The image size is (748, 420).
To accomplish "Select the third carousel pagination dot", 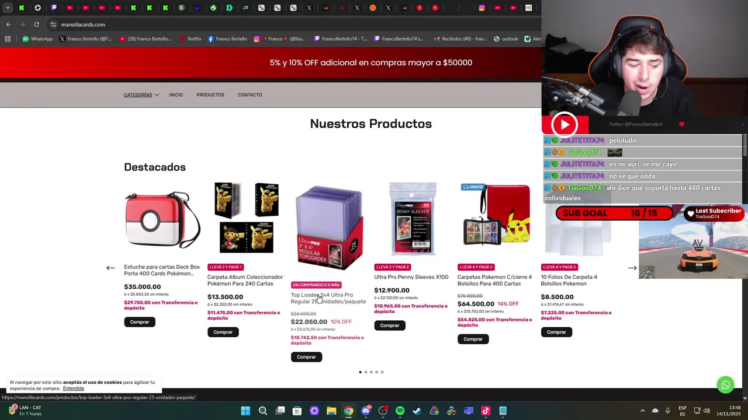I will click(371, 372).
